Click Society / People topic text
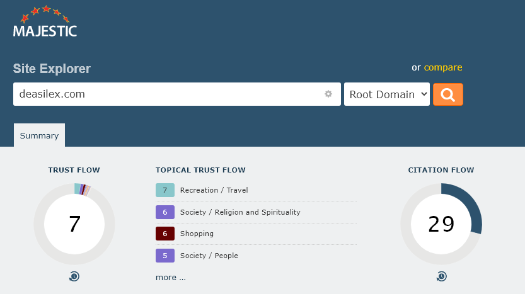The image size is (525, 294). [x=209, y=256]
